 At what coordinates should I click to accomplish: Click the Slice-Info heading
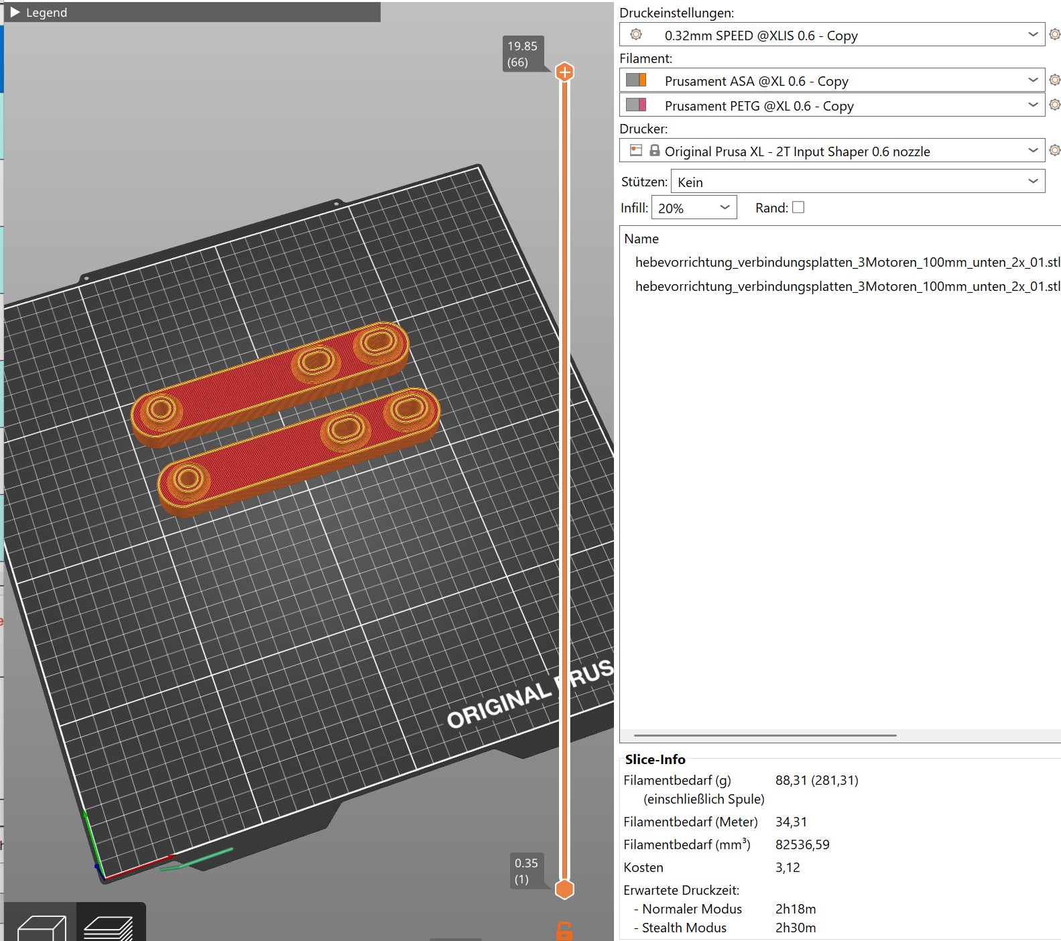point(655,759)
